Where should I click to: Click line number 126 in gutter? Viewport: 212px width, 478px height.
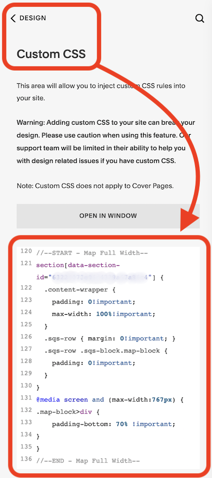[x=26, y=336]
